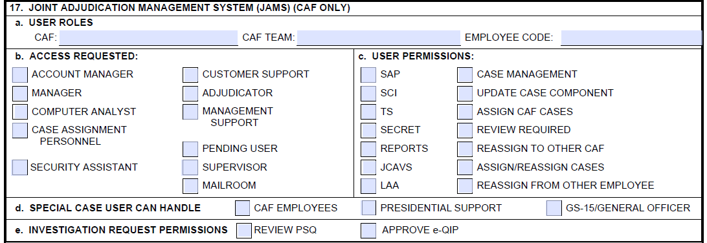The image size is (707, 243).
Task: Tick the Adjudicator access checkbox
Action: coord(190,93)
